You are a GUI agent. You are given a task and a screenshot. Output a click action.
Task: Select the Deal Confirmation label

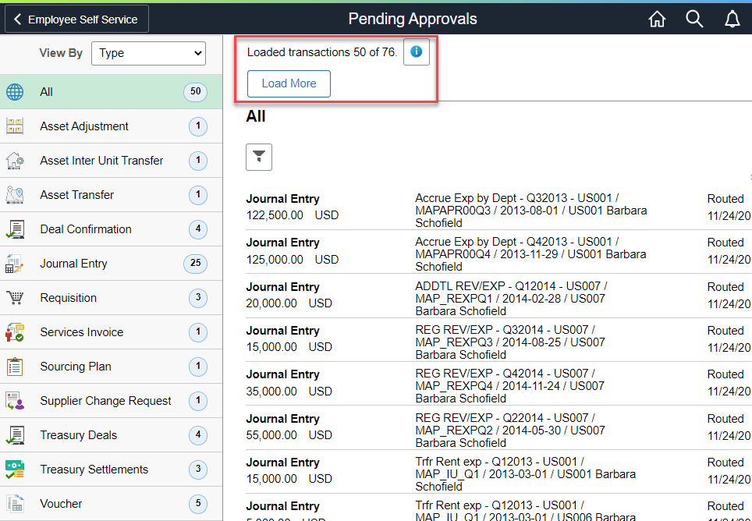click(x=86, y=229)
